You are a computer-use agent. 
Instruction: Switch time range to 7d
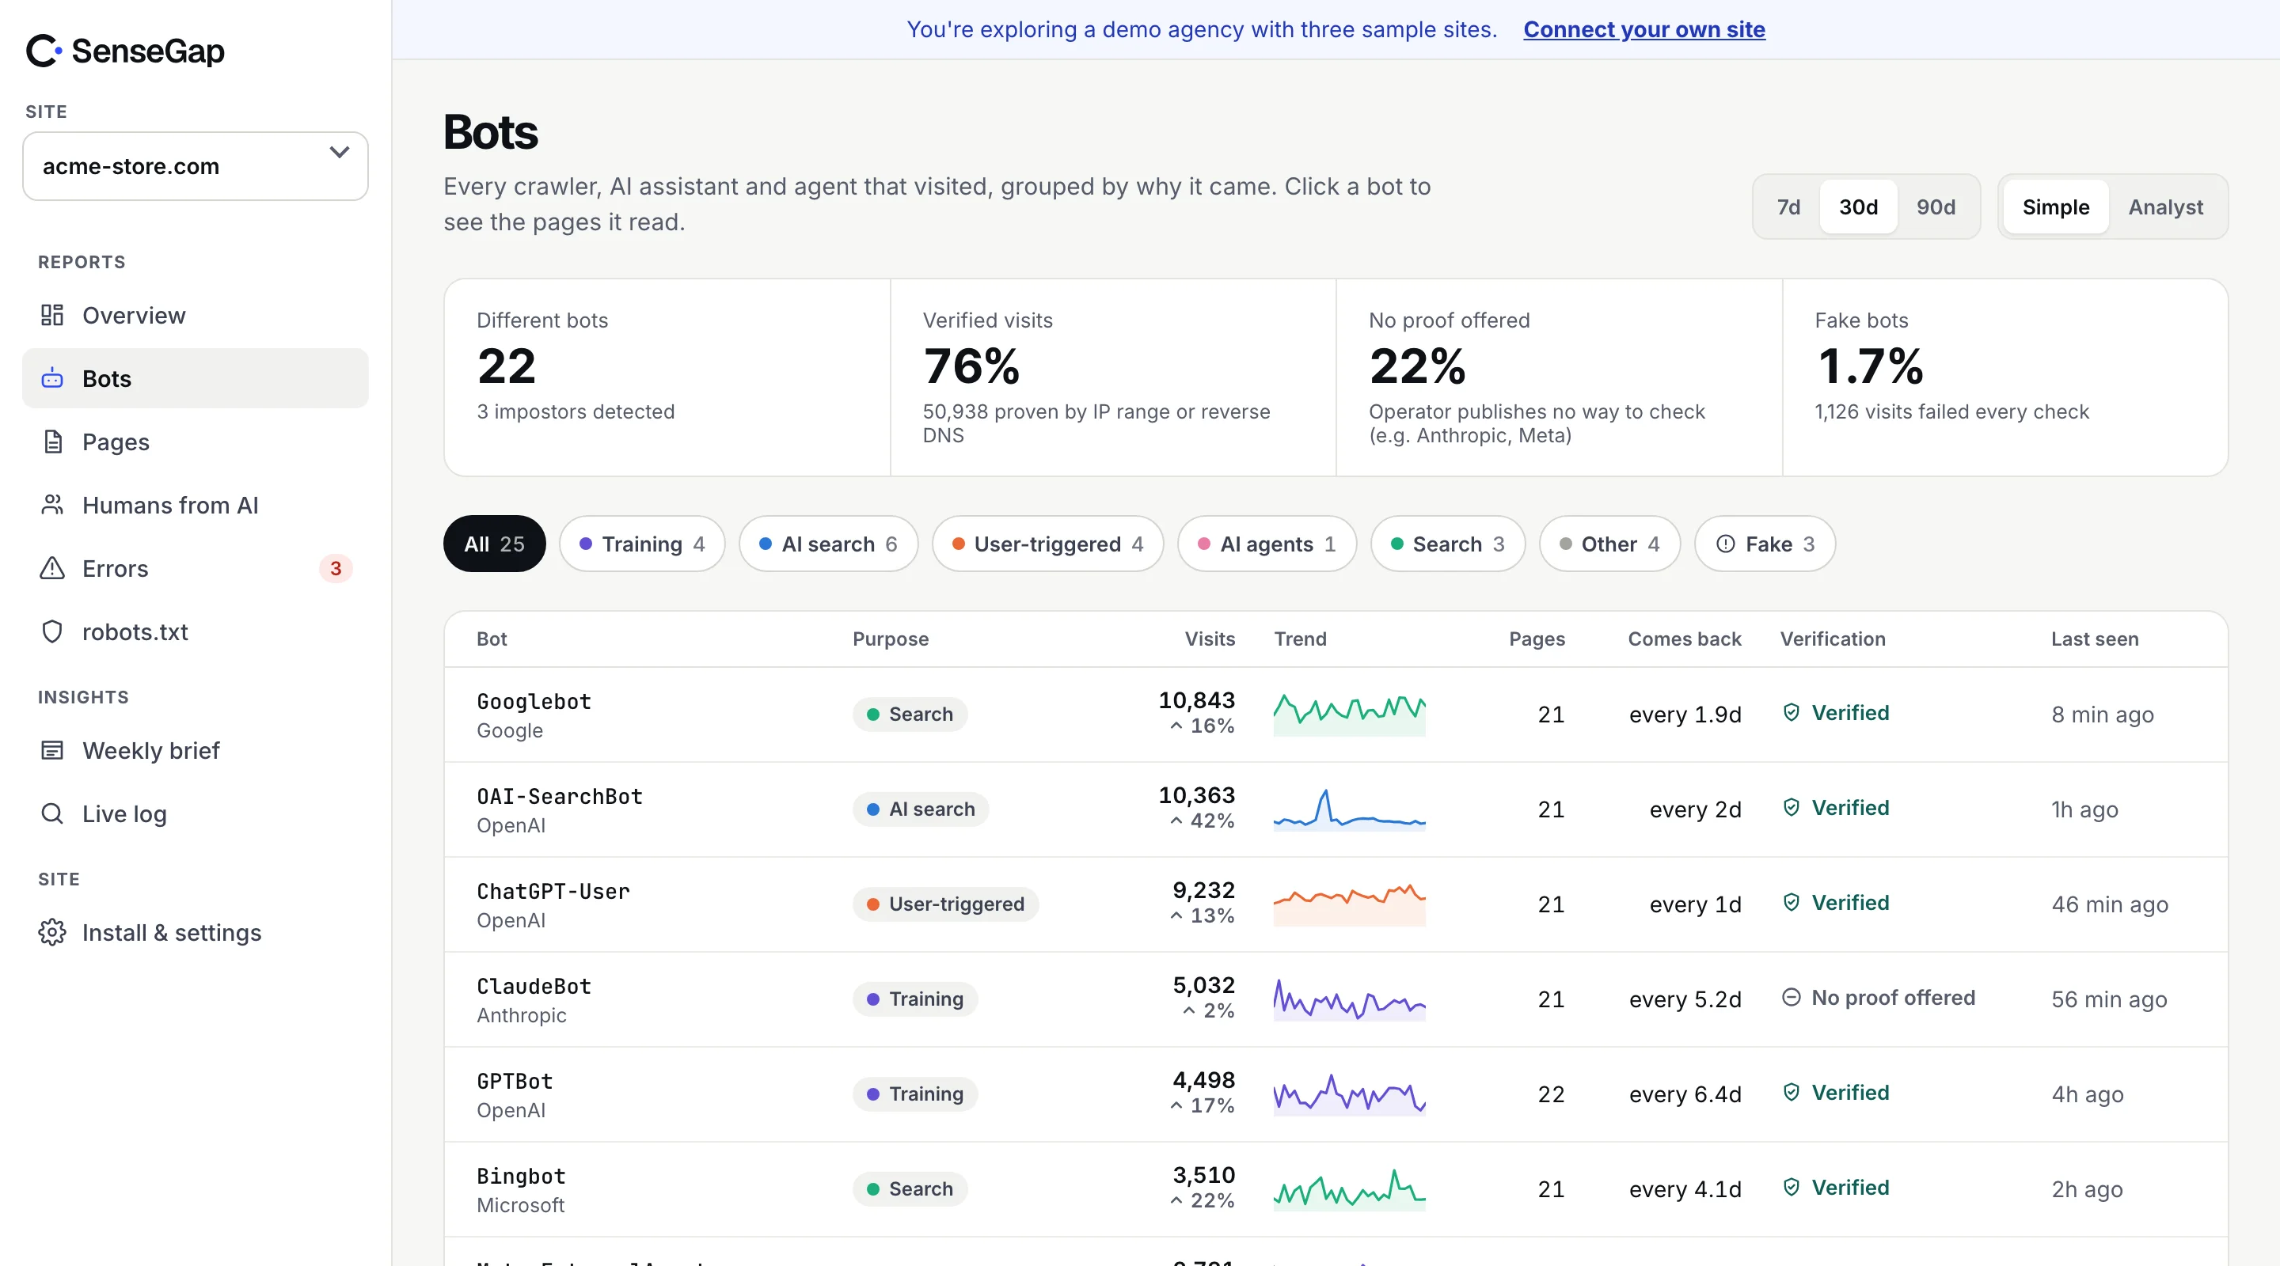click(x=1789, y=207)
